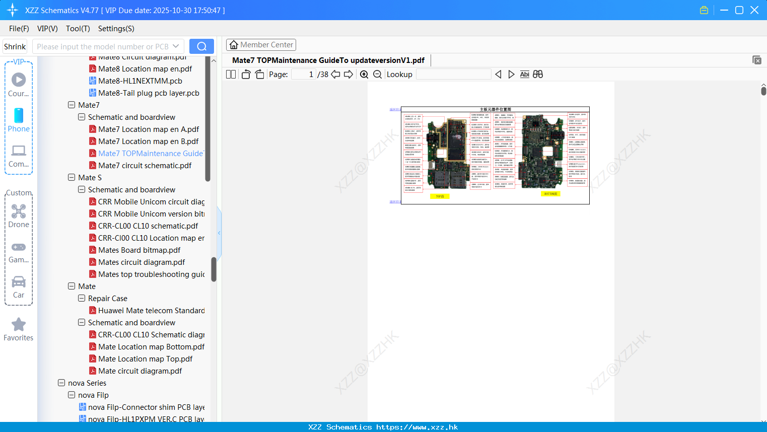Toggle the Abi text match option

click(x=524, y=75)
